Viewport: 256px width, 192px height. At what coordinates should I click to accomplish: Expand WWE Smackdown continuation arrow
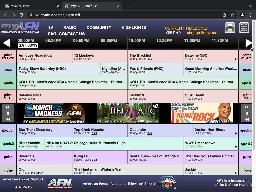click(x=236, y=147)
